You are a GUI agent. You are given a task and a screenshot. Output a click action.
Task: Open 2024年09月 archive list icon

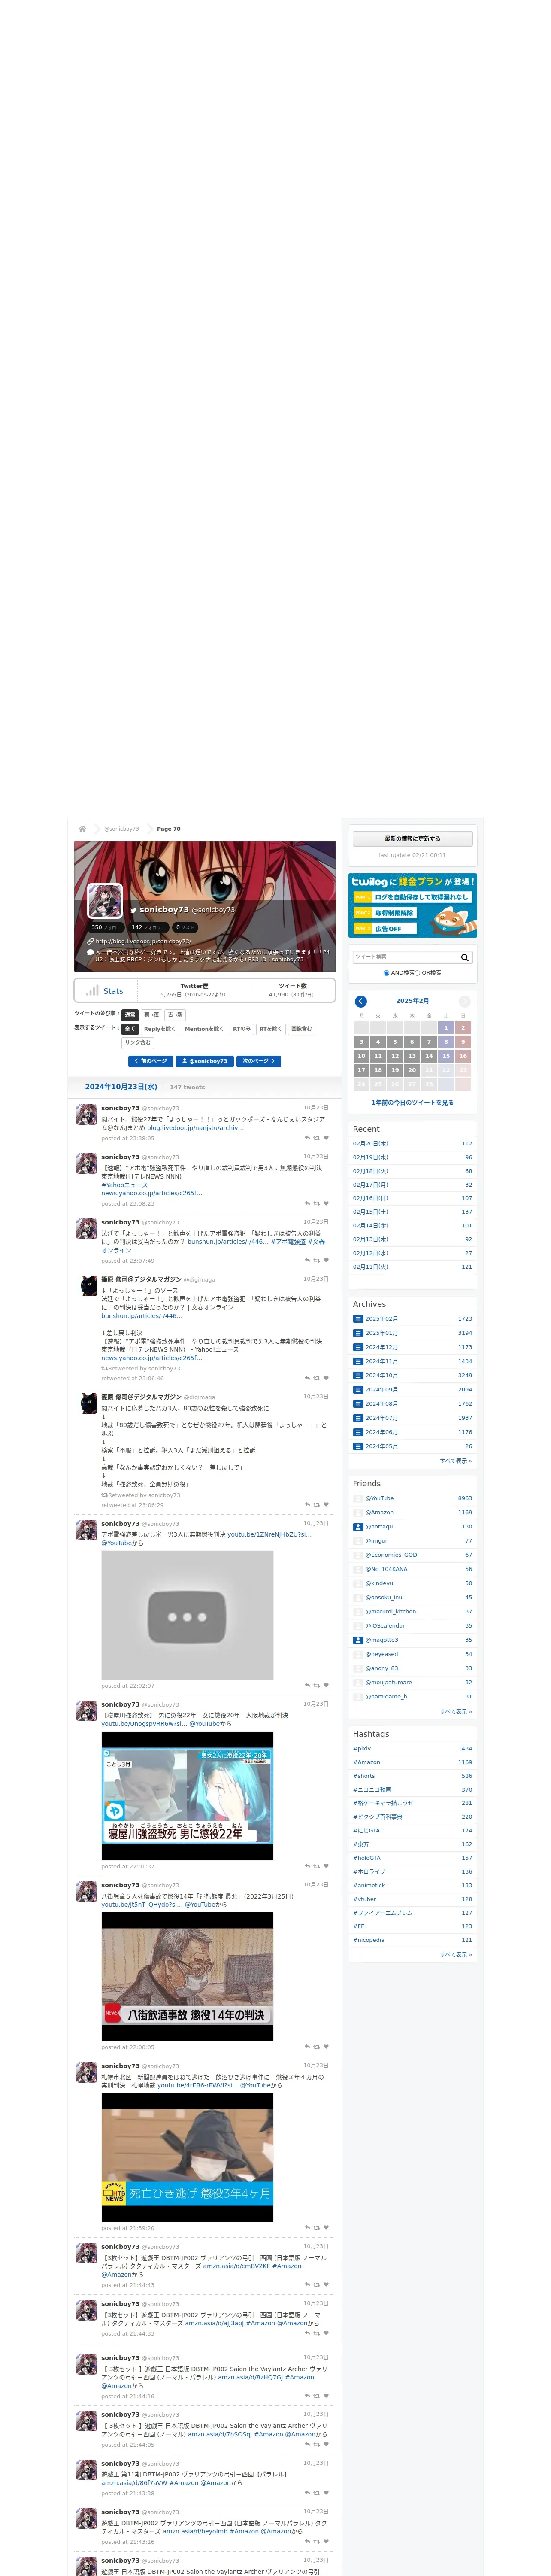(x=358, y=1390)
